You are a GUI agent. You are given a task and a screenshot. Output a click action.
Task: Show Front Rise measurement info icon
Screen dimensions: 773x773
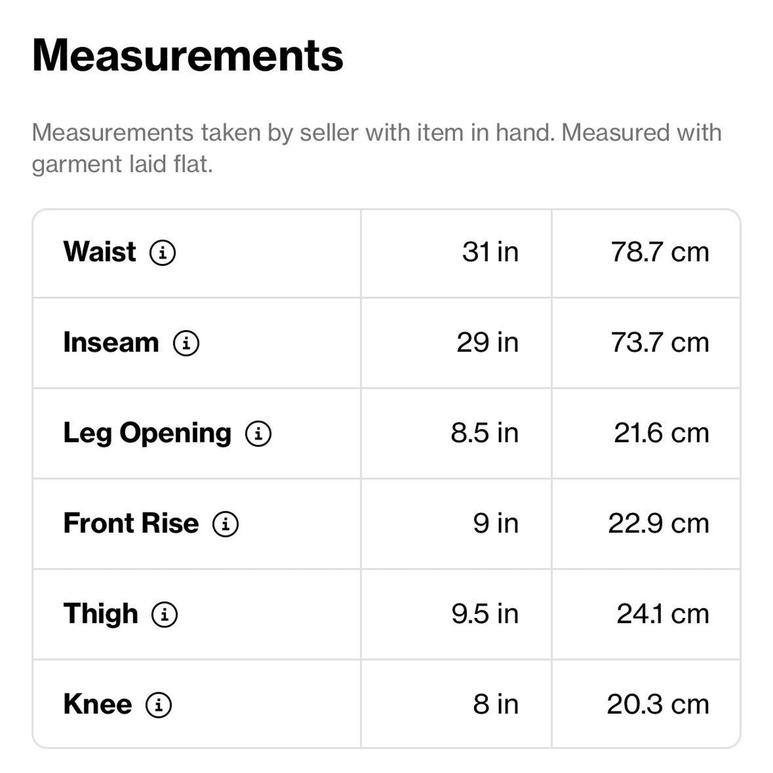226,524
